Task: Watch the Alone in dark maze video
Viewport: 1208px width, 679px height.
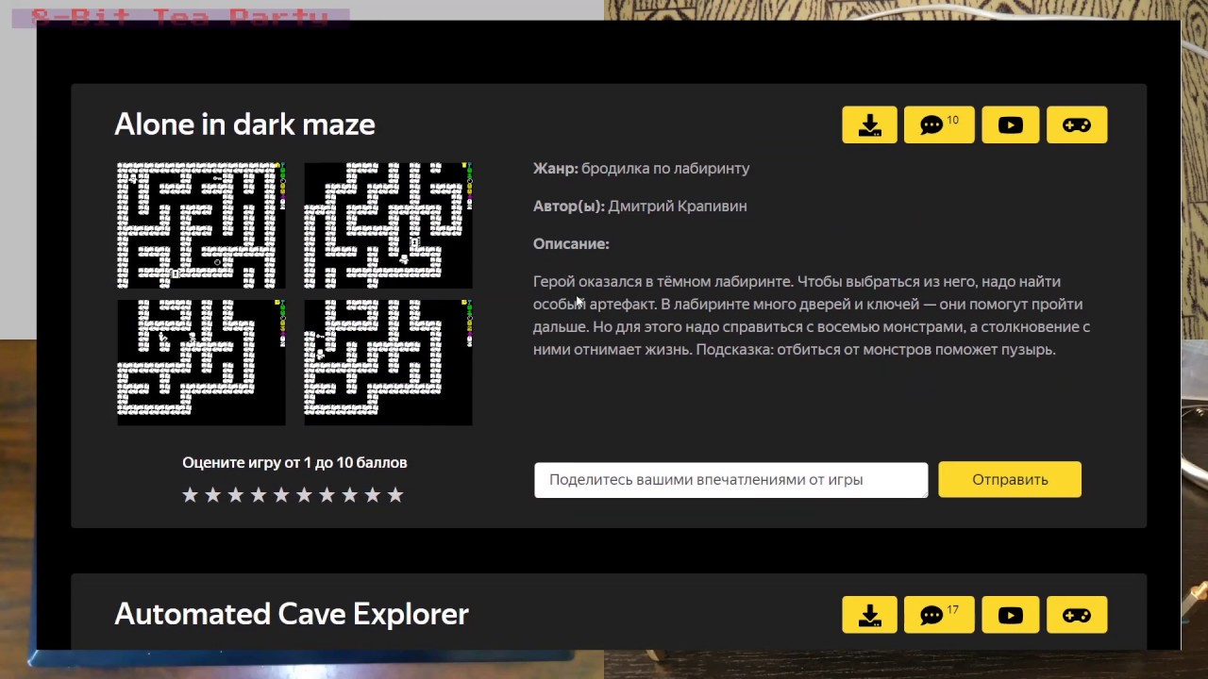Action: (1010, 124)
